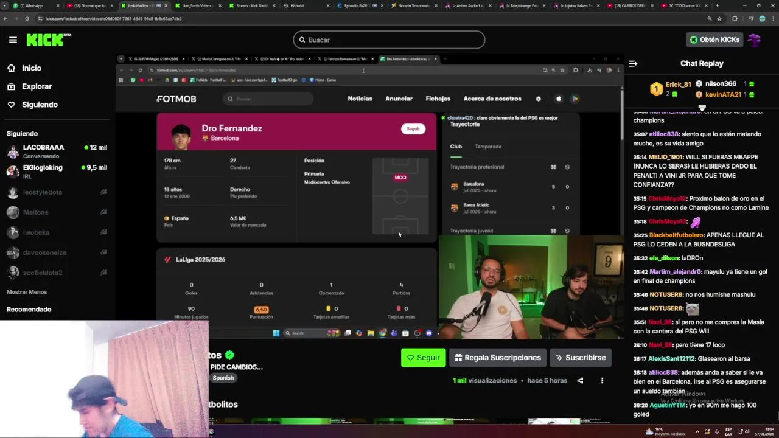
Task: Click the FotMob search box in the video
Action: (x=268, y=99)
